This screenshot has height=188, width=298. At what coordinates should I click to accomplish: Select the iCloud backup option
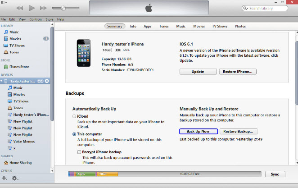(74, 116)
